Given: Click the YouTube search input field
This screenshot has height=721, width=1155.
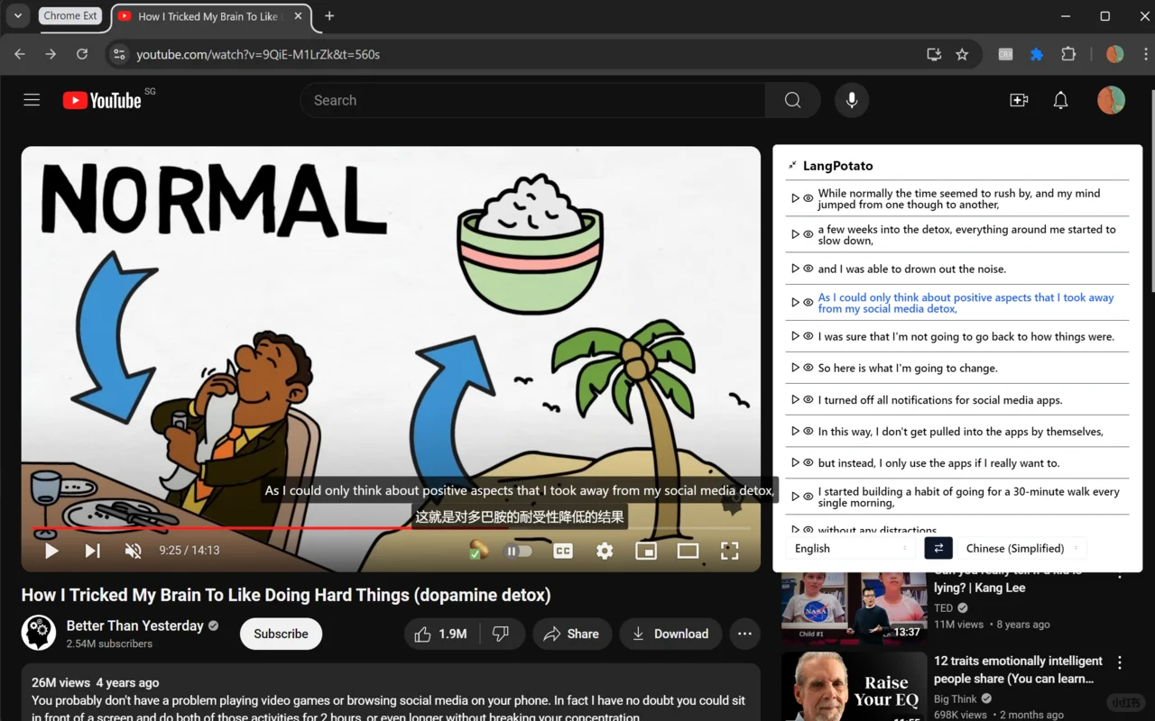Looking at the screenshot, I should 532,100.
